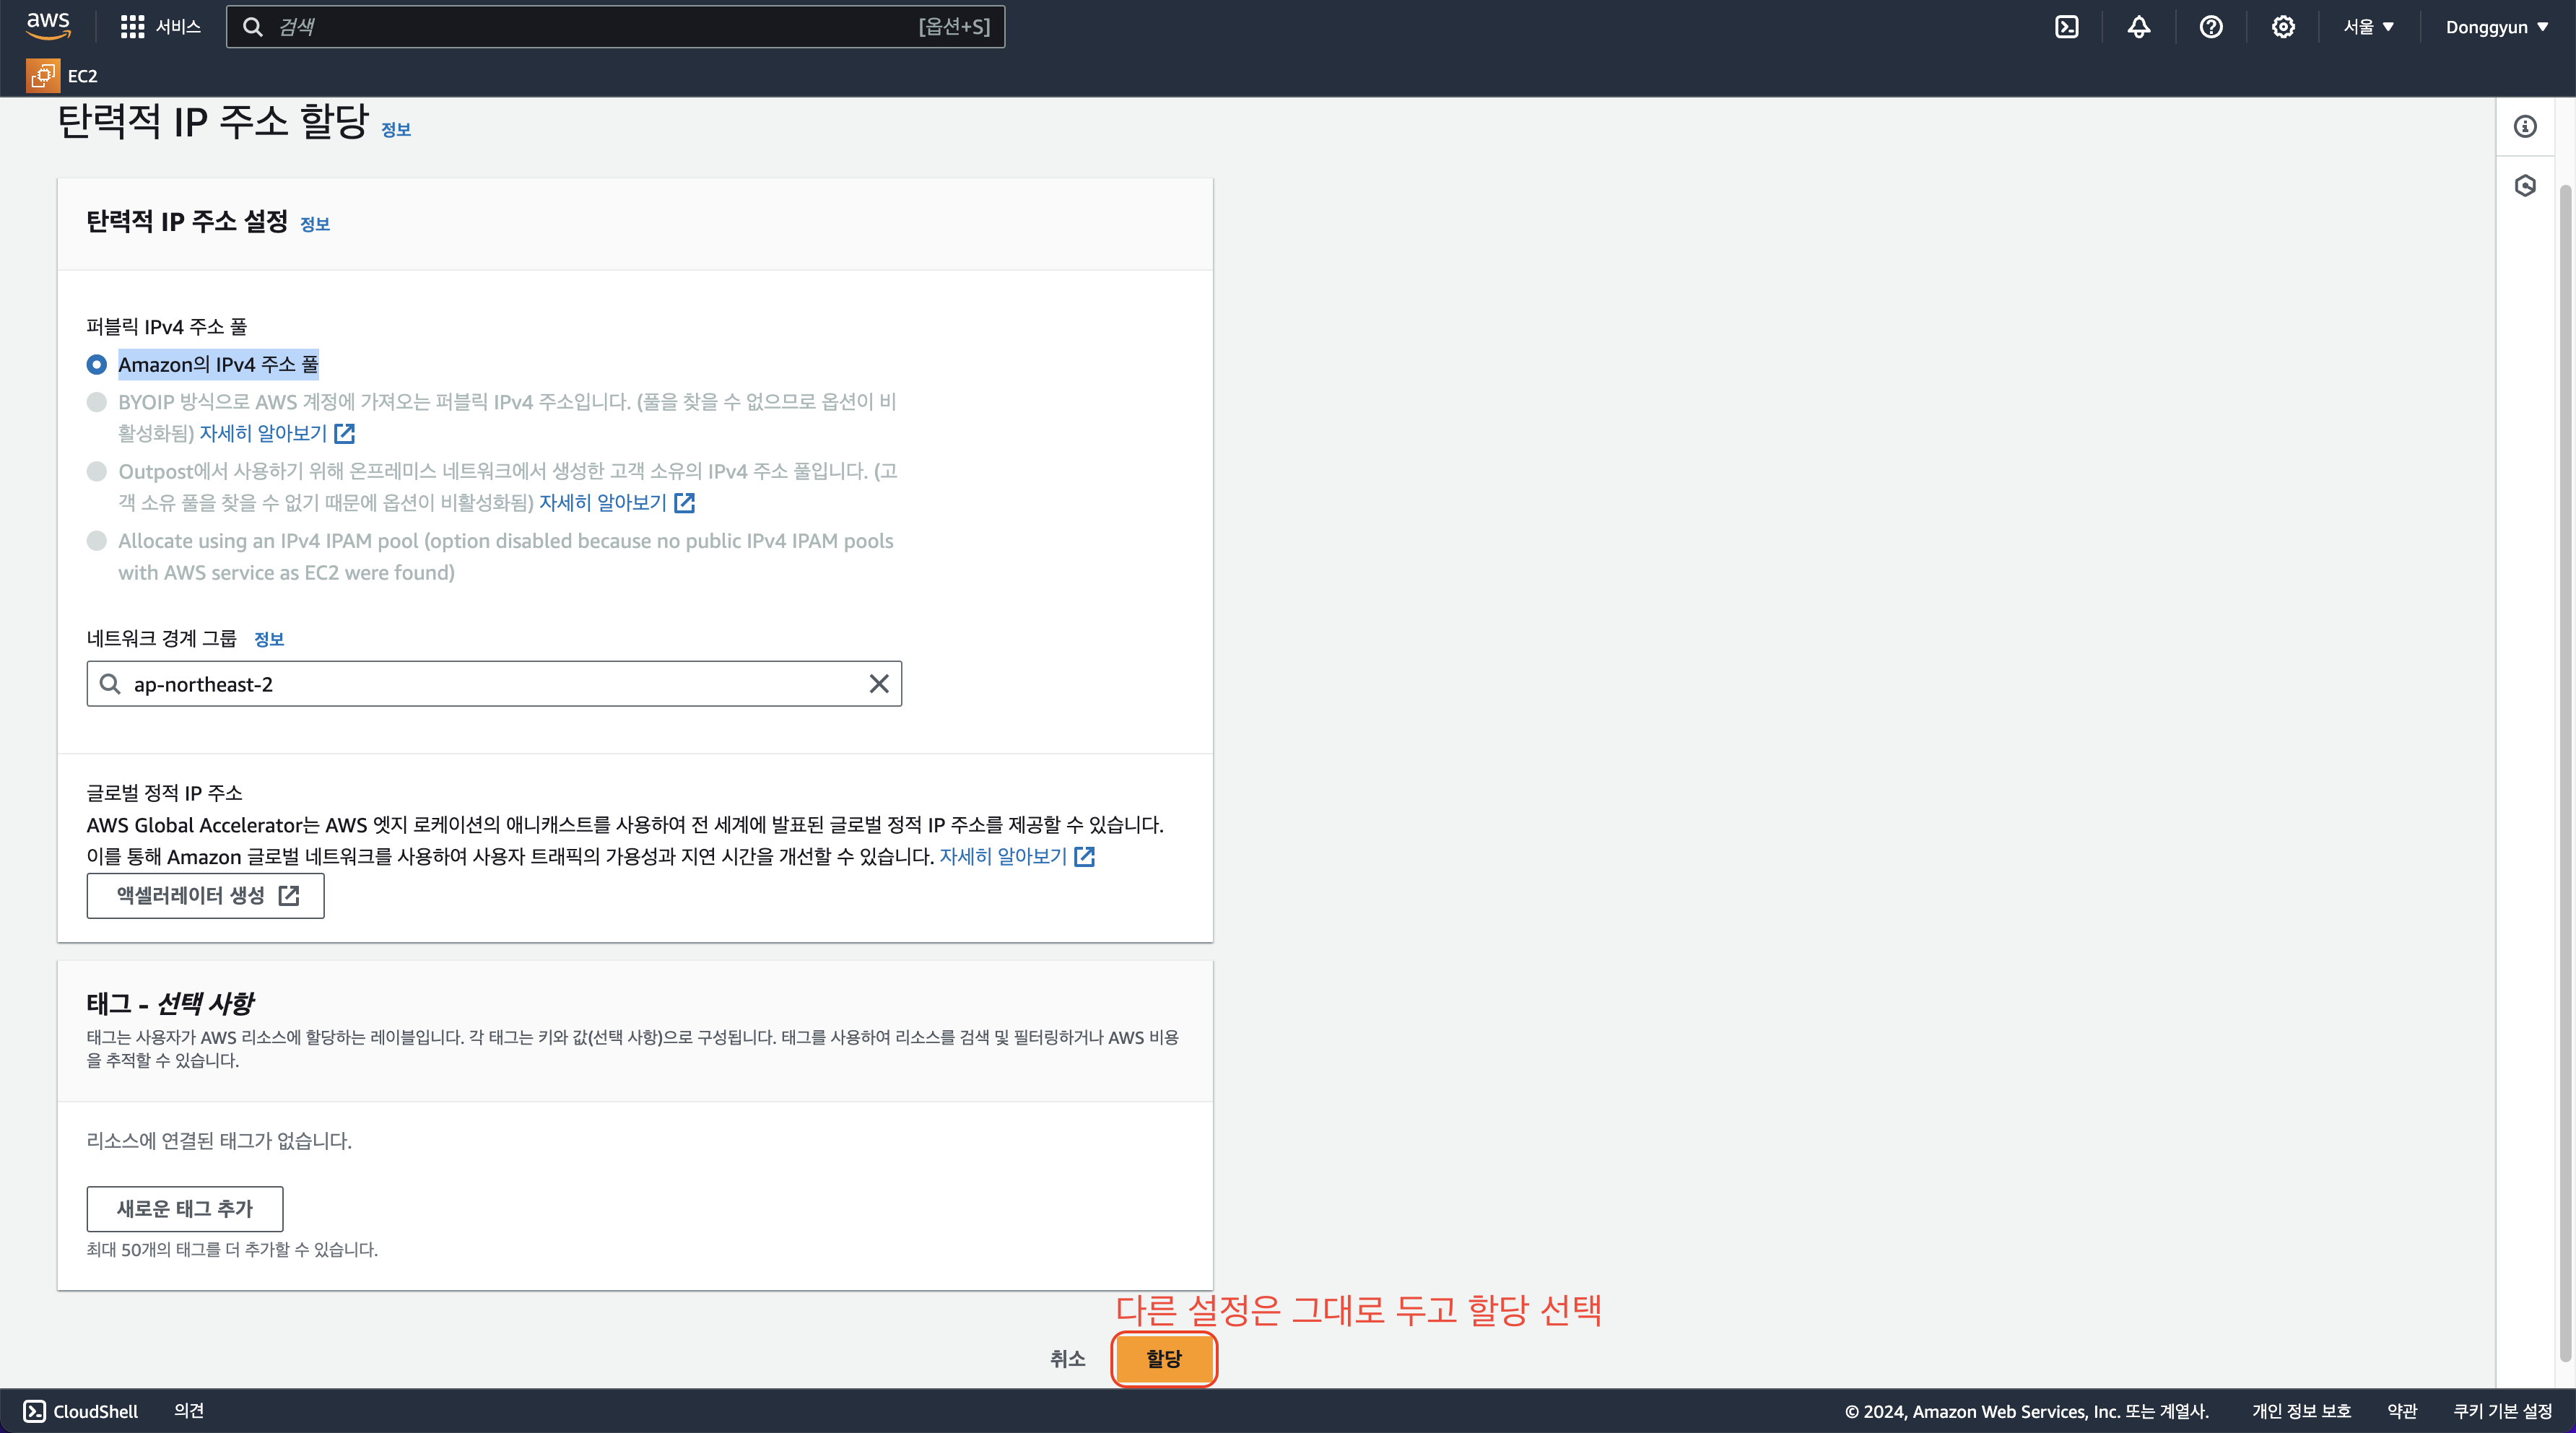Image resolution: width=2576 pixels, height=1433 pixels.
Task: Launch the CloudShell icon in the top bar
Action: coord(2066,27)
